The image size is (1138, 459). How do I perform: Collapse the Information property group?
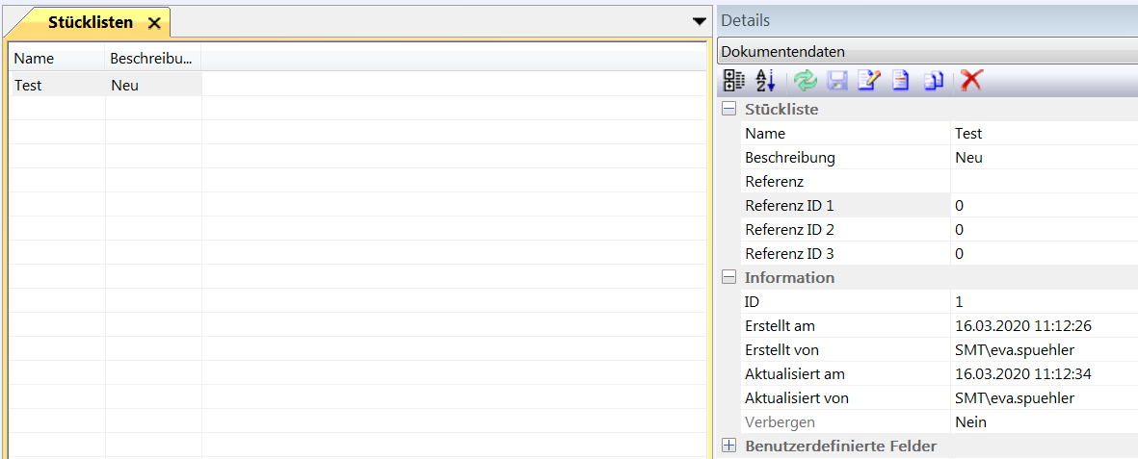coord(729,278)
